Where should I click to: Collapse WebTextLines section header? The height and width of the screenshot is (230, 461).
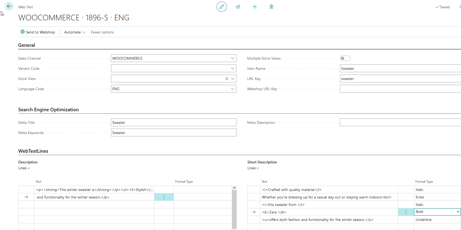click(x=33, y=151)
